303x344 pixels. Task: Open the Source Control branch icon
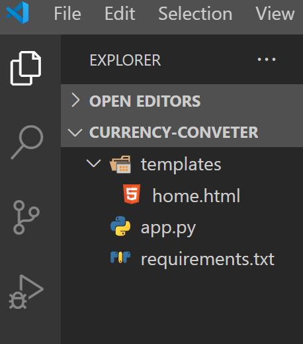tap(26, 217)
